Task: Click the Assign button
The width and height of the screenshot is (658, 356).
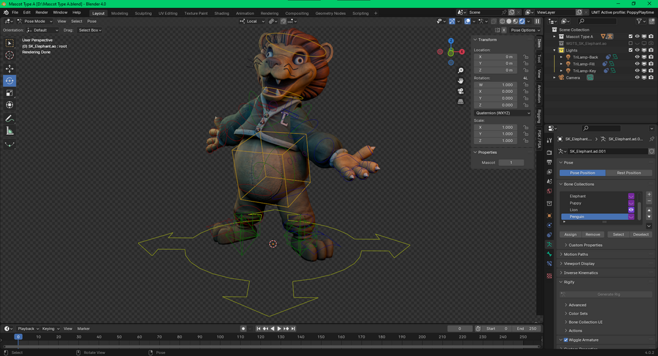Action: (x=570, y=234)
